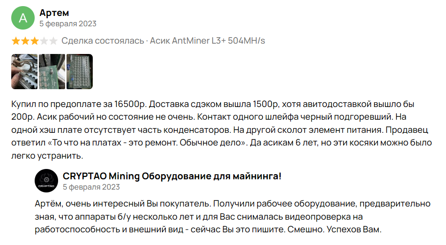Select the second gold rating star
Screen dimensions: 446x245
25,41
